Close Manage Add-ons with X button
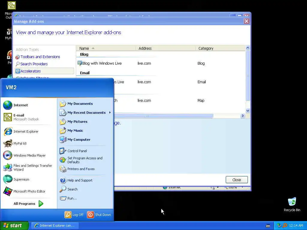 click(x=246, y=21)
